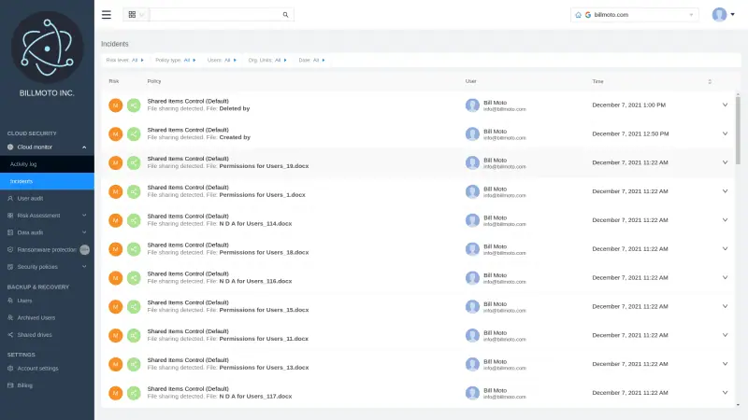Click the share icon for N D A for Users_114.docx
The width and height of the screenshot is (748, 420).
point(134,220)
